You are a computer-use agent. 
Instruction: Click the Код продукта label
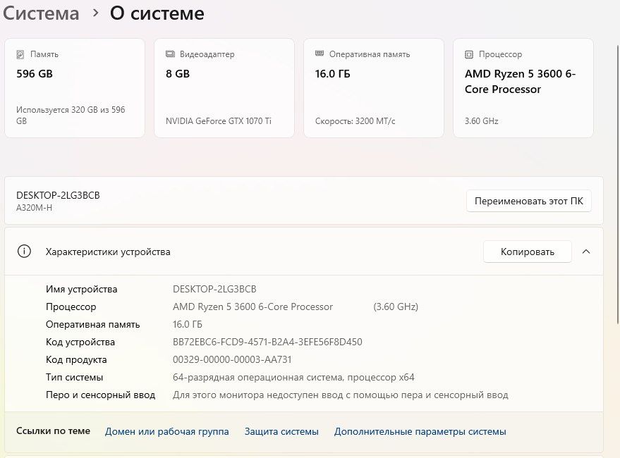point(76,359)
